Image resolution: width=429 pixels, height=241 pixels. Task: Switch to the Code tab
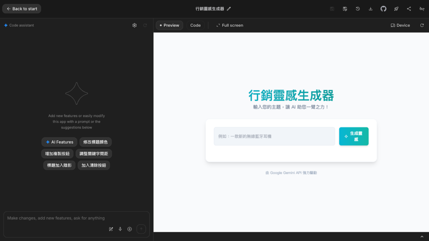pyautogui.click(x=195, y=25)
